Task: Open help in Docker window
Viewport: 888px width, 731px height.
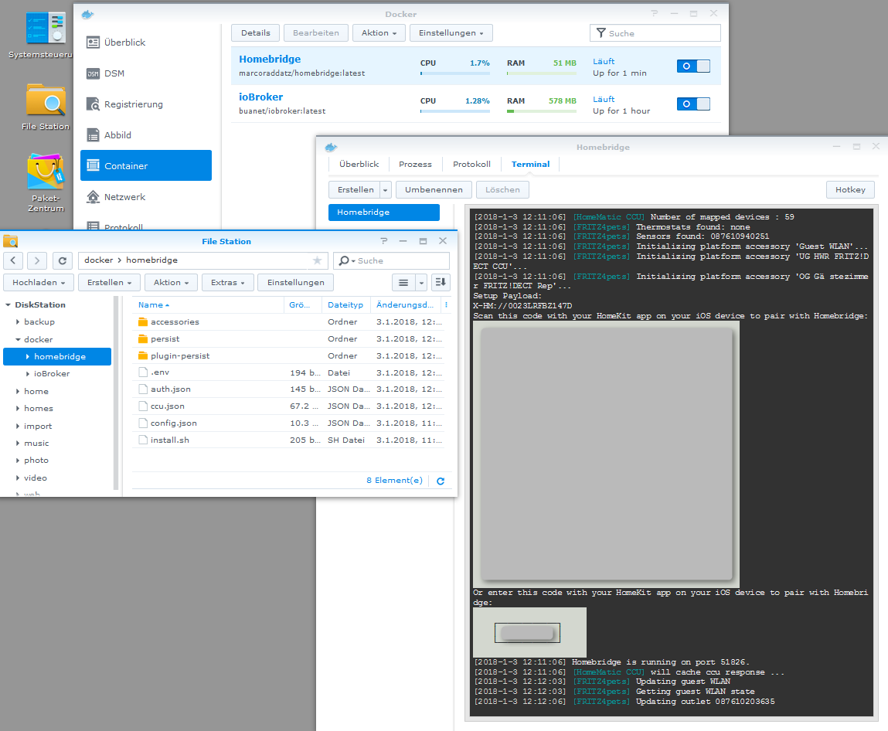Action: click(654, 14)
